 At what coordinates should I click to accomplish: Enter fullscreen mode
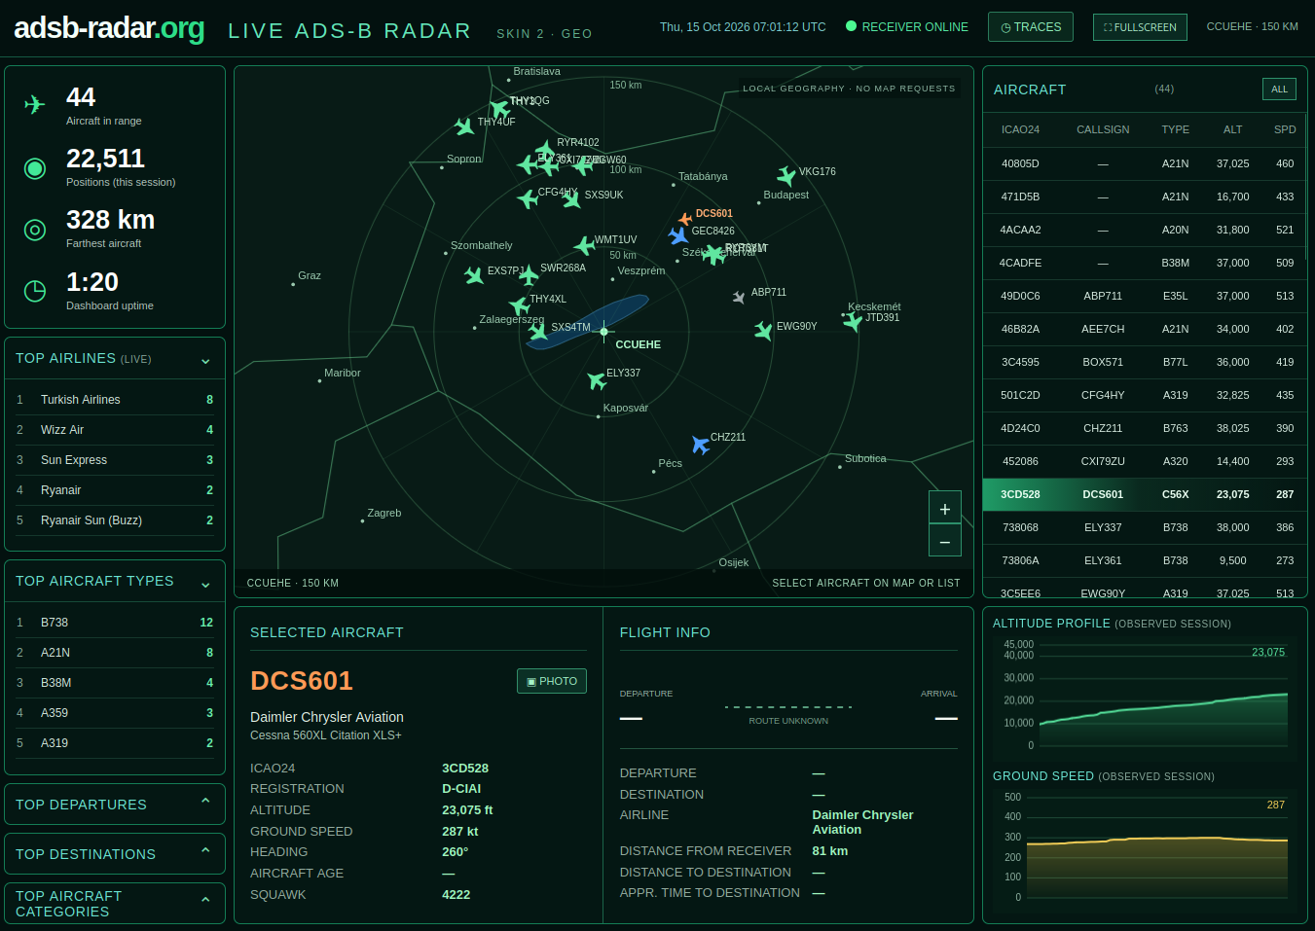tap(1140, 27)
